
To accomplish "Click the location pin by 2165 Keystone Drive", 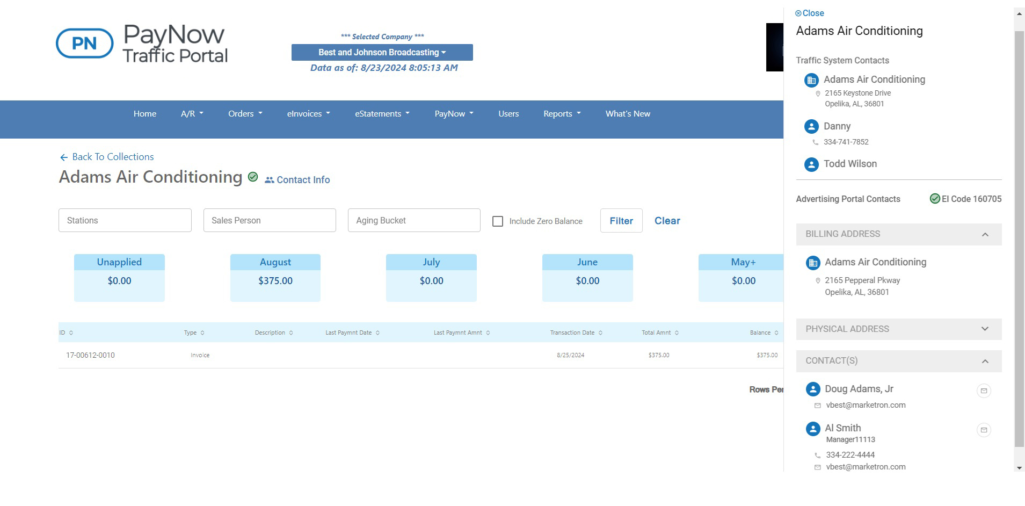I will pyautogui.click(x=818, y=93).
